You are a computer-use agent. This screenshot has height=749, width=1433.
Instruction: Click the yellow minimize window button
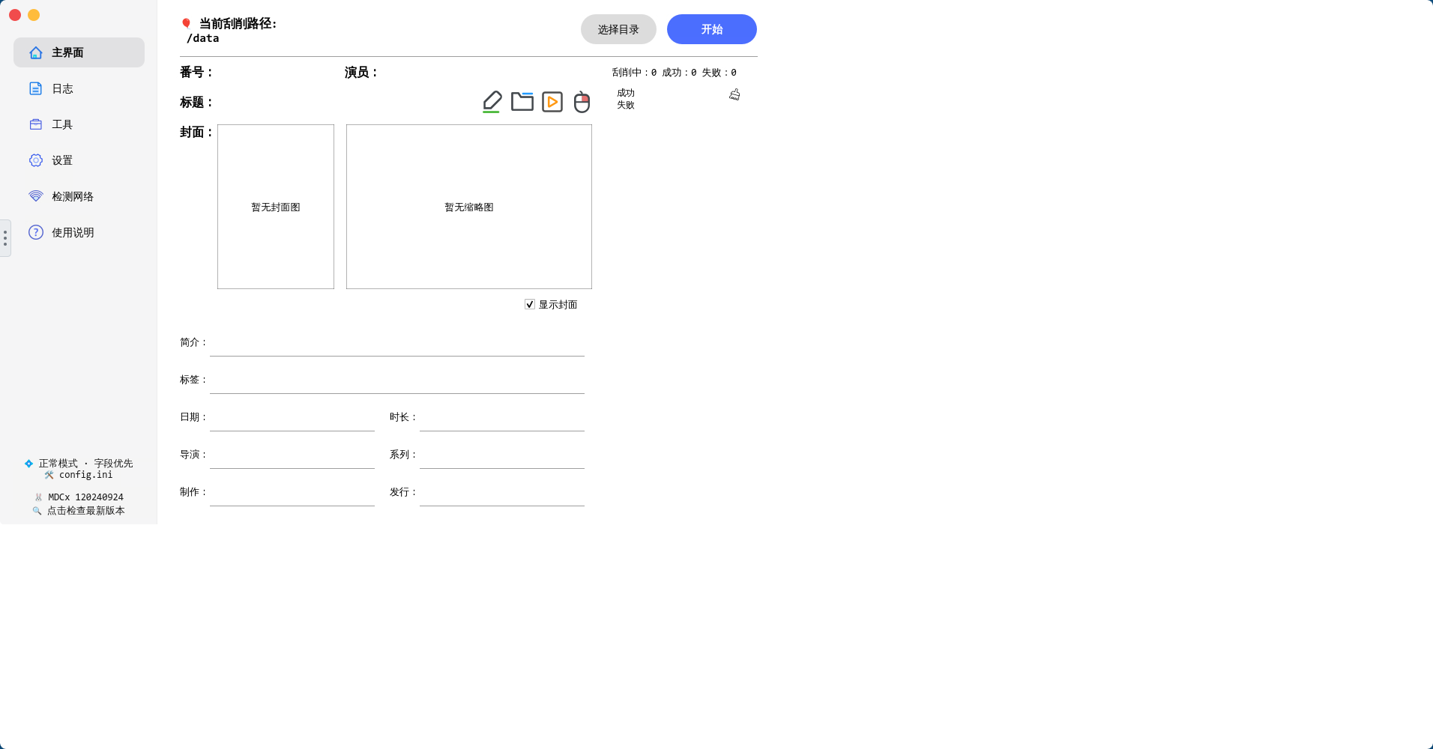coord(34,15)
